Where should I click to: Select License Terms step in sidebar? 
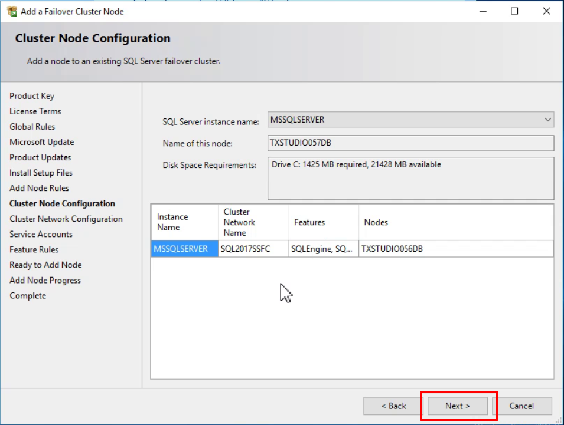[35, 111]
